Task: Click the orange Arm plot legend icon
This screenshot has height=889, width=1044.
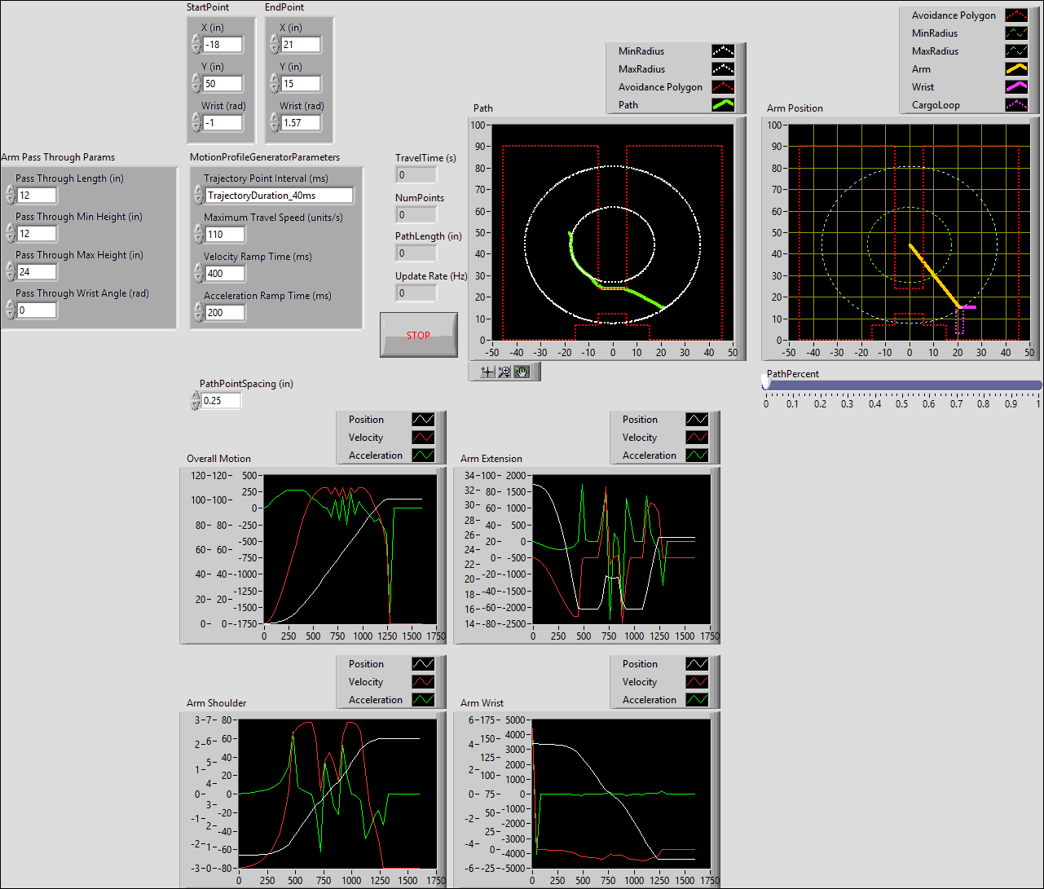Action: [x=1016, y=69]
